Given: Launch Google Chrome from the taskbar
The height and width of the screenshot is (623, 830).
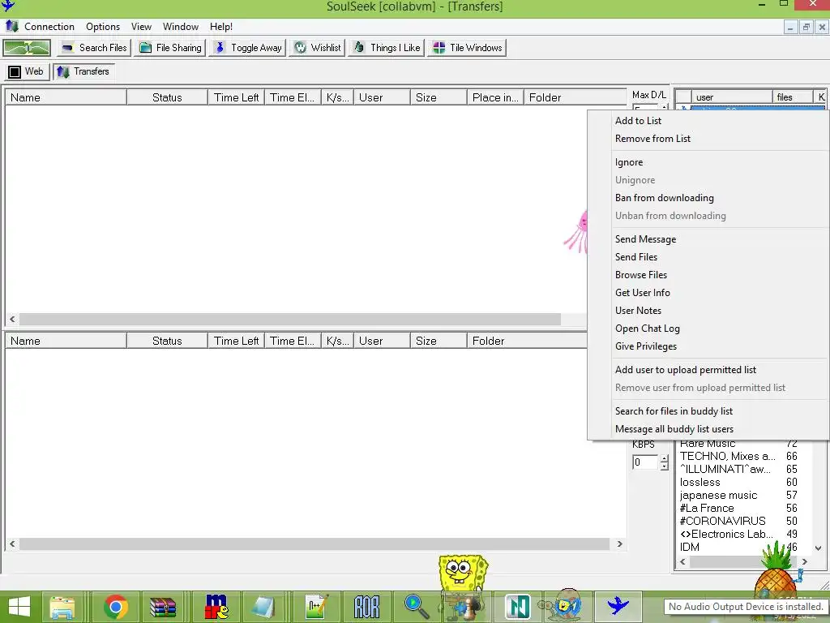Looking at the screenshot, I should 115,607.
